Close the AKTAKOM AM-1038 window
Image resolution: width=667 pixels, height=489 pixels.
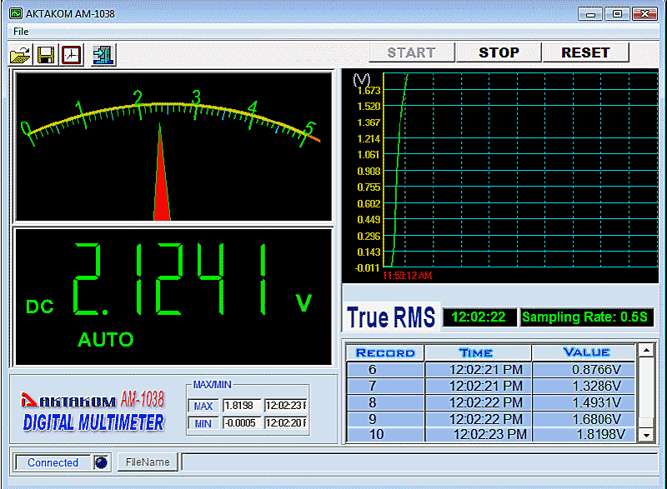pos(644,14)
